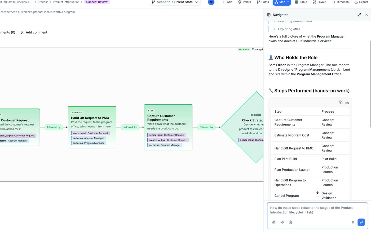
Task: Expand the Navigator panel to full size
Action: 359,15
